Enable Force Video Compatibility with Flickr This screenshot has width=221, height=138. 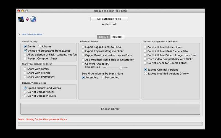tap(145, 59)
